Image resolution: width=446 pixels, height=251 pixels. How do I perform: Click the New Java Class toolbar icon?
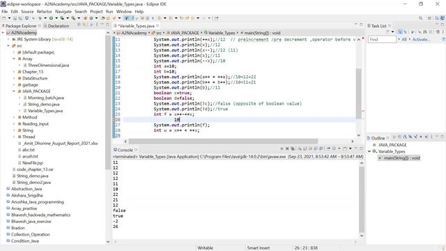[91, 18]
